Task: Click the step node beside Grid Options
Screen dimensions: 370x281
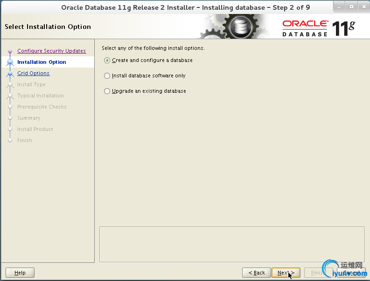Action: pos(10,74)
